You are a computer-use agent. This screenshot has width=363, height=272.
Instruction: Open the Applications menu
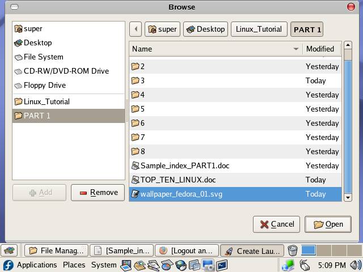[36, 265]
